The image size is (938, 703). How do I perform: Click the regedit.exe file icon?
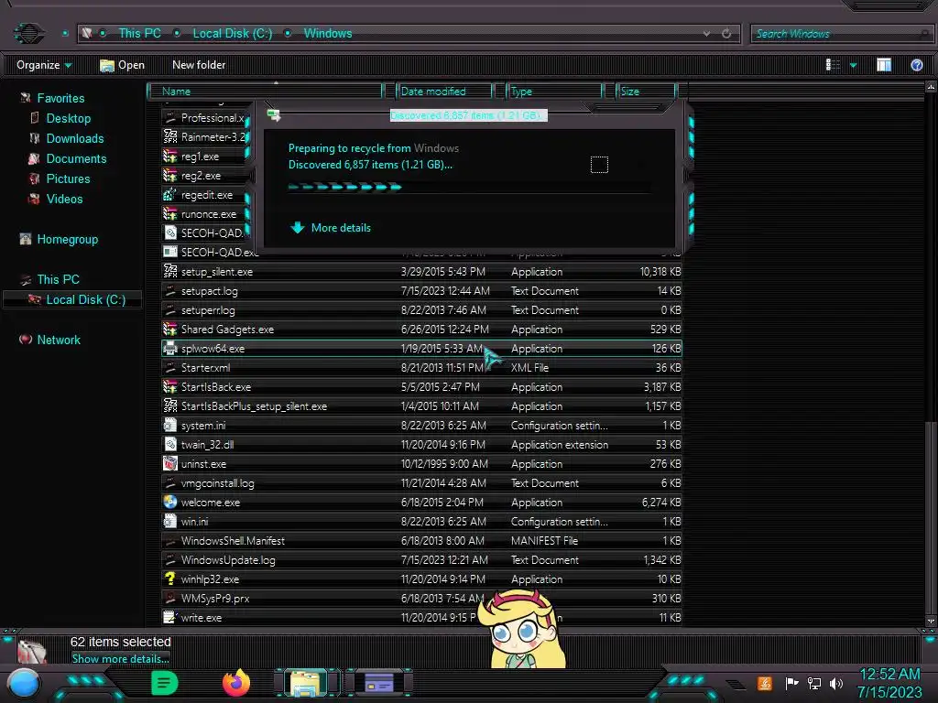[x=169, y=194]
